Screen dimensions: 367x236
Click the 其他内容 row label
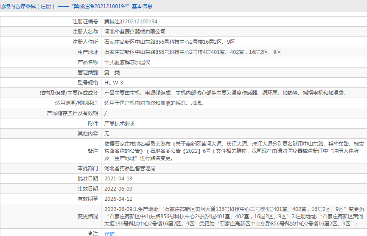[88, 134]
